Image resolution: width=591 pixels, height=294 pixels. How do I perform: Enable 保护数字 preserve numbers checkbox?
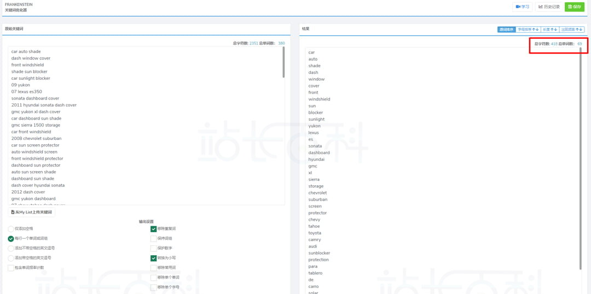tap(153, 248)
